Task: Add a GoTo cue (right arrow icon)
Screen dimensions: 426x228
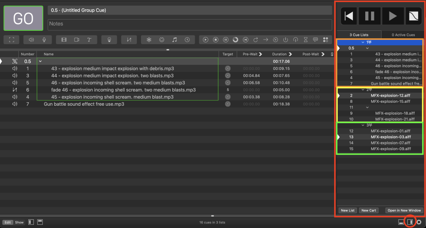Action: [265, 40]
